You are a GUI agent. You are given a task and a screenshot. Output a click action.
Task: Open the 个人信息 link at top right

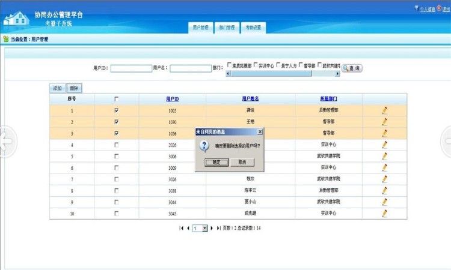(x=428, y=9)
